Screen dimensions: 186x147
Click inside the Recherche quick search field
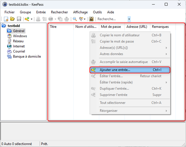[x=112, y=19]
